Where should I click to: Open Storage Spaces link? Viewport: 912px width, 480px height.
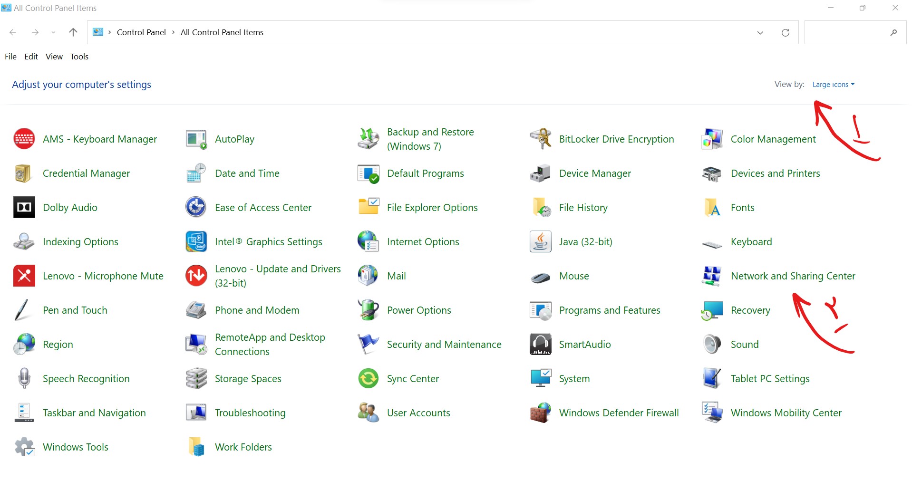[248, 379]
